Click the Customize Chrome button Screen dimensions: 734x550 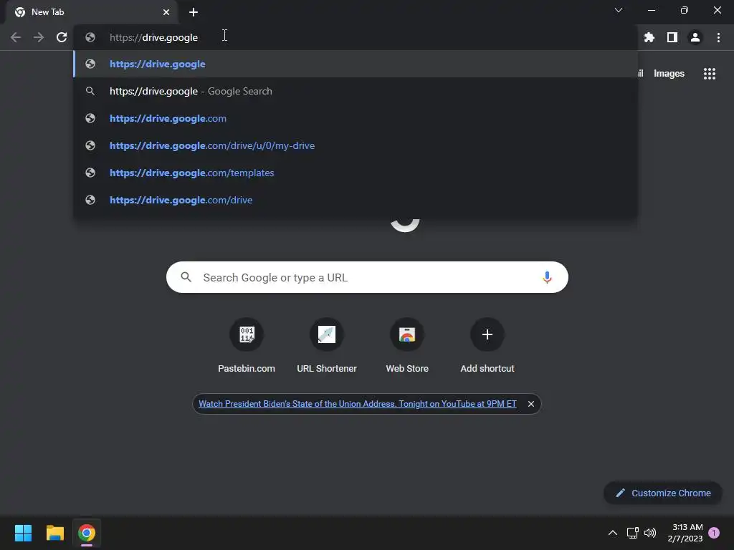point(663,493)
